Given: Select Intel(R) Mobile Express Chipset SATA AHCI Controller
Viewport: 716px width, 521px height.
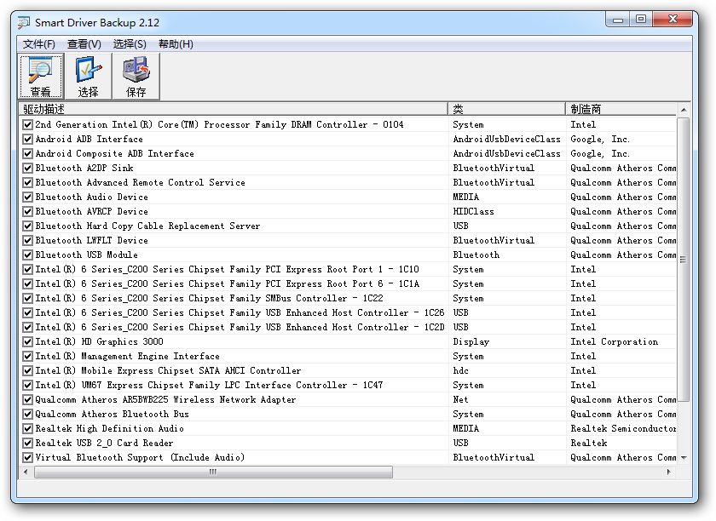Looking at the screenshot, I should (x=349, y=371).
